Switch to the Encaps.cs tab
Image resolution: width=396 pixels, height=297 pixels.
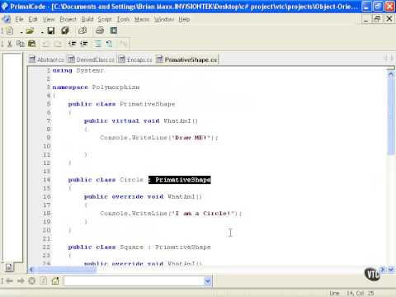pos(135,59)
